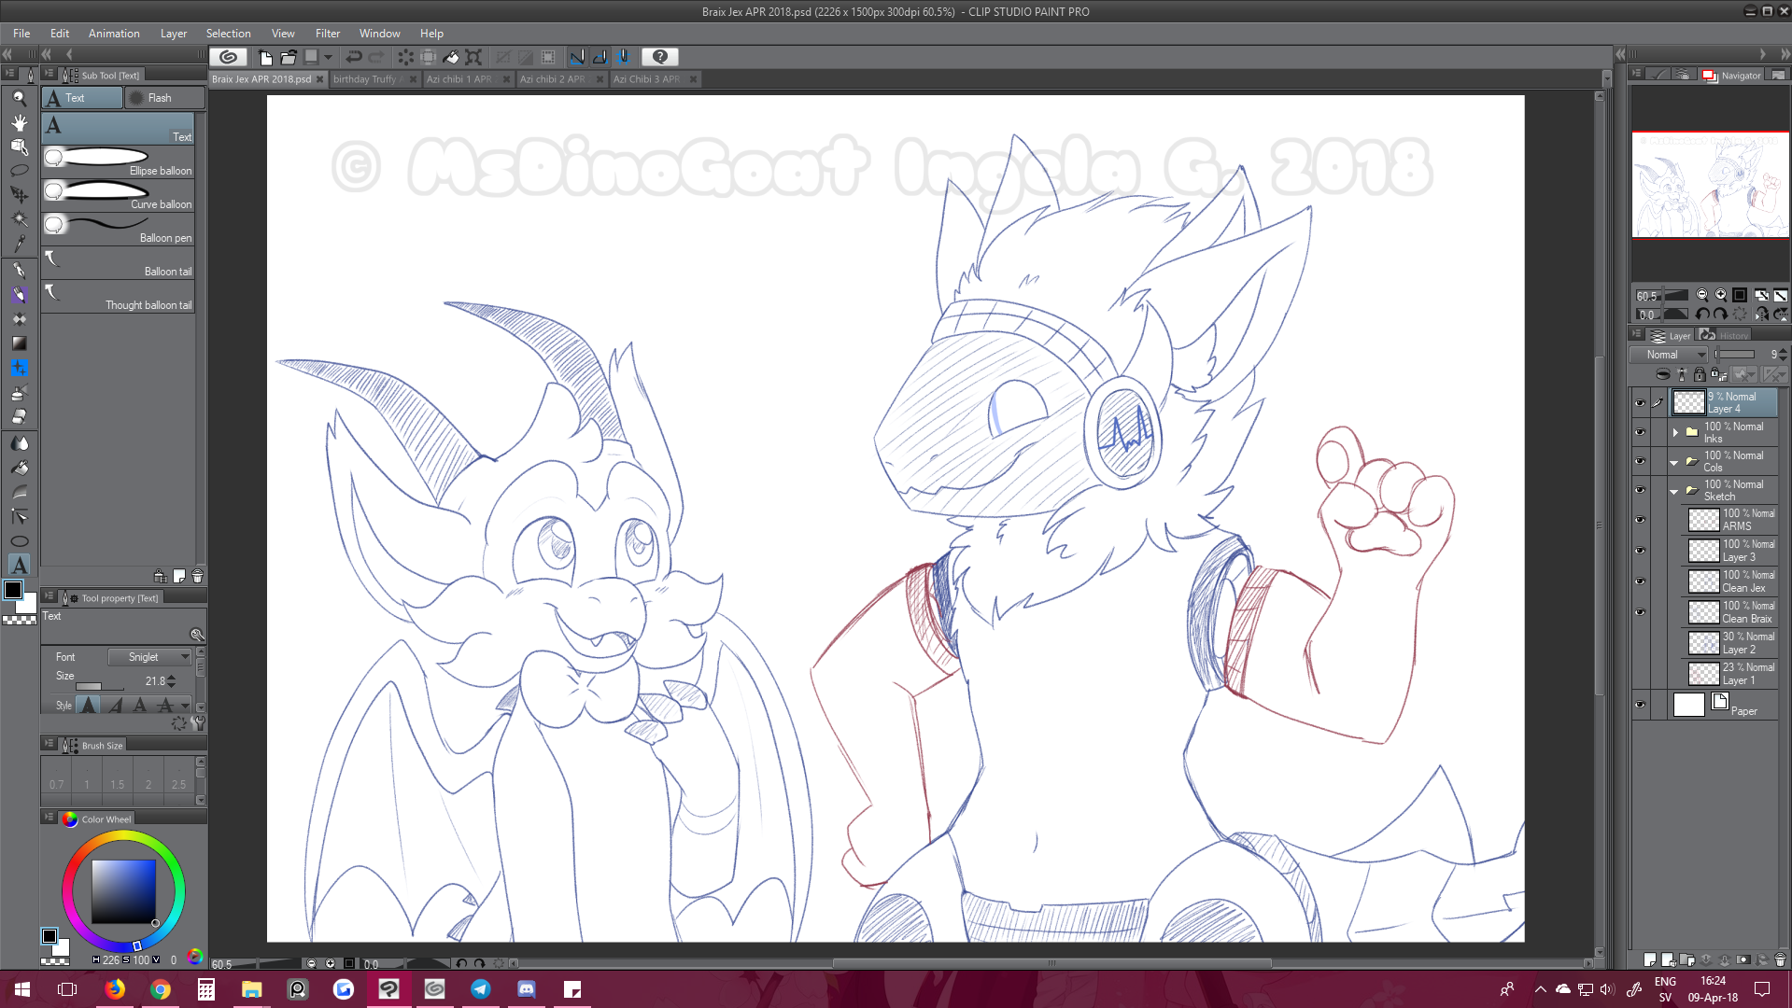This screenshot has width=1792, height=1008.
Task: Open Clip Studio launcher icon
Action: 229,57
